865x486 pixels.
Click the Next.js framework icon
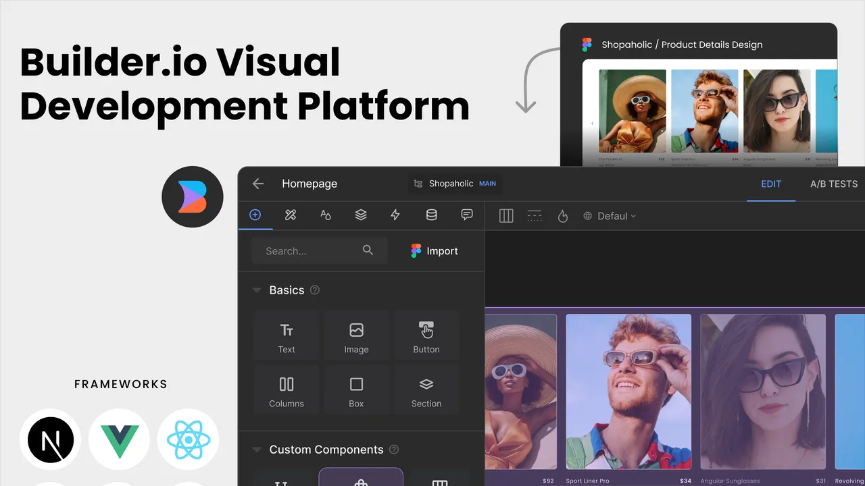[51, 439]
